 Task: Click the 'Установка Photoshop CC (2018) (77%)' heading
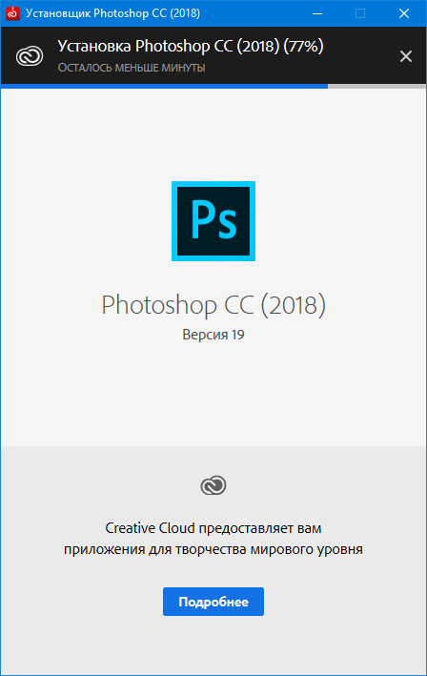(191, 46)
